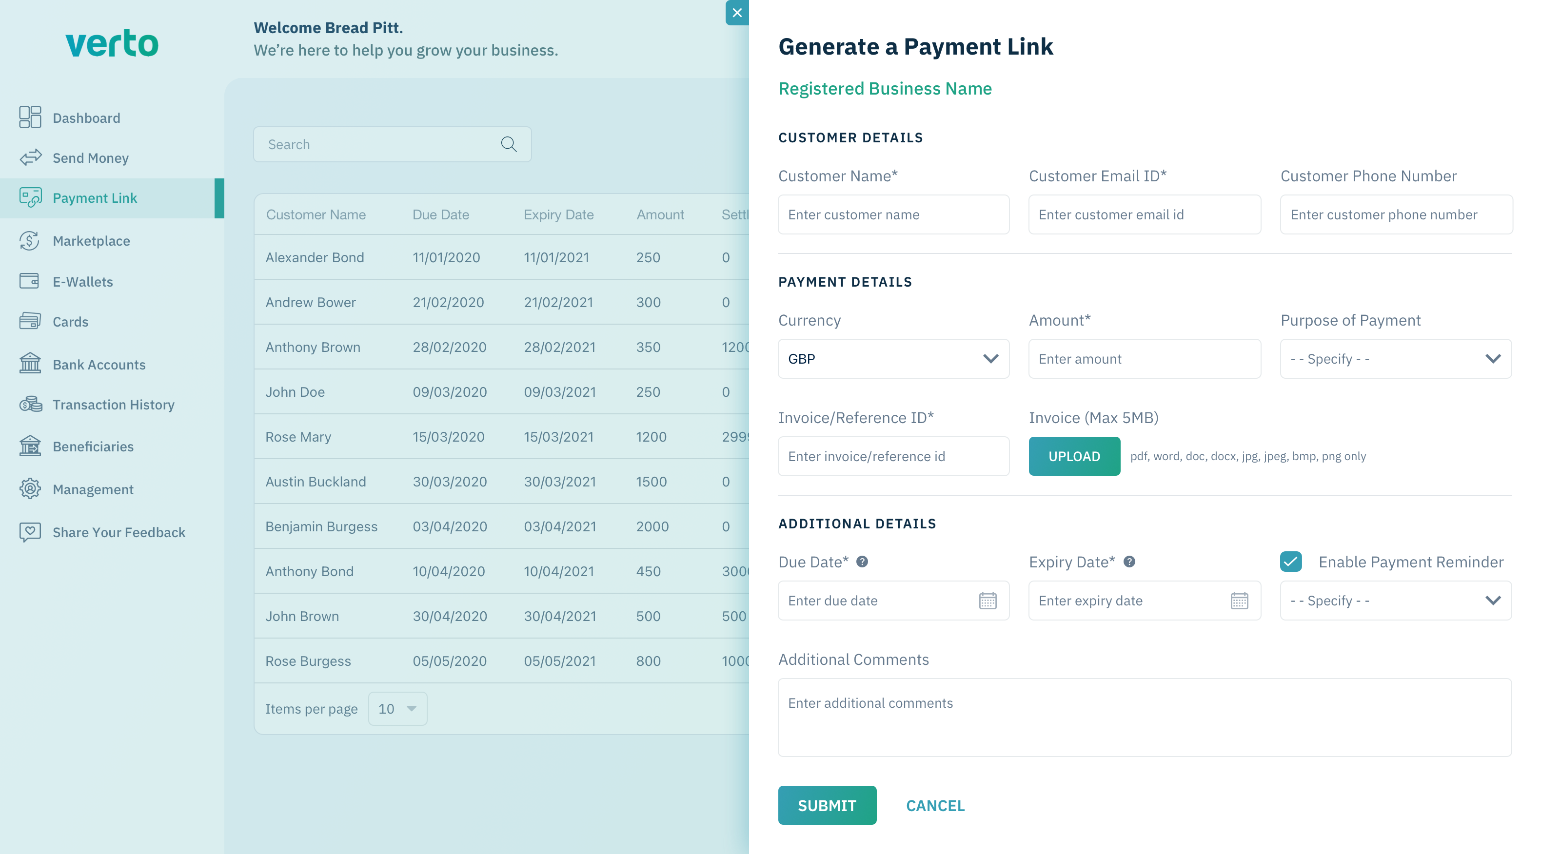
Task: Click the Due Date help icon
Action: pyautogui.click(x=862, y=562)
